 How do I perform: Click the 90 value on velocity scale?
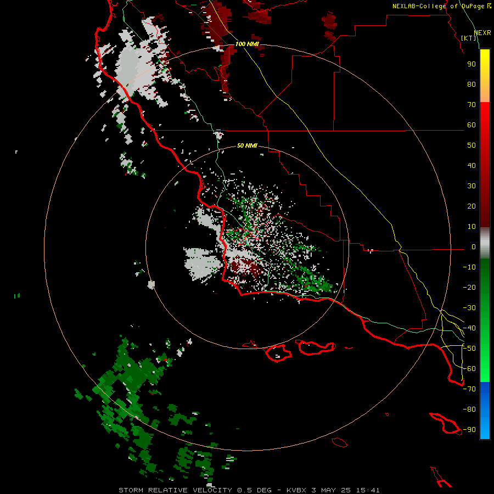click(471, 64)
